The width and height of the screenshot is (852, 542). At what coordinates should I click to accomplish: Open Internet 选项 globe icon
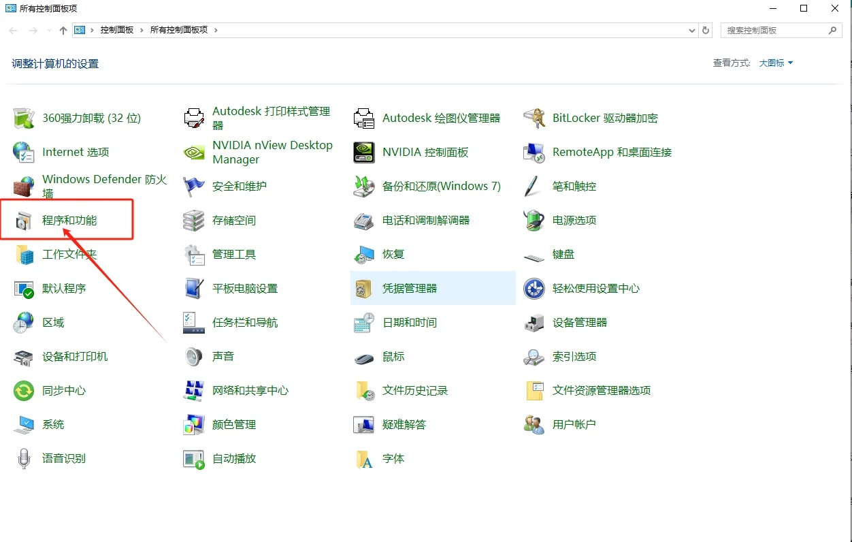(x=24, y=152)
